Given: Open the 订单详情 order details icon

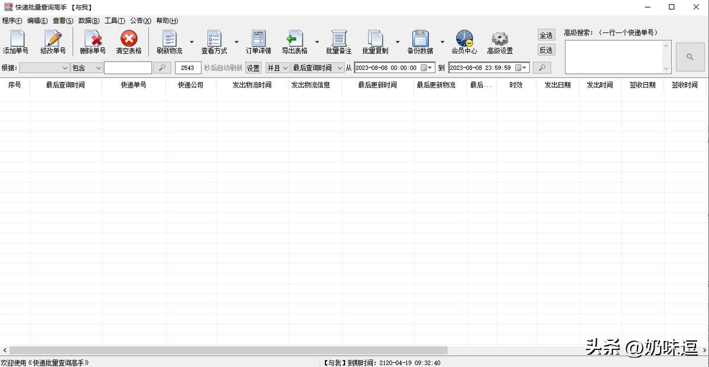Looking at the screenshot, I should (259, 43).
